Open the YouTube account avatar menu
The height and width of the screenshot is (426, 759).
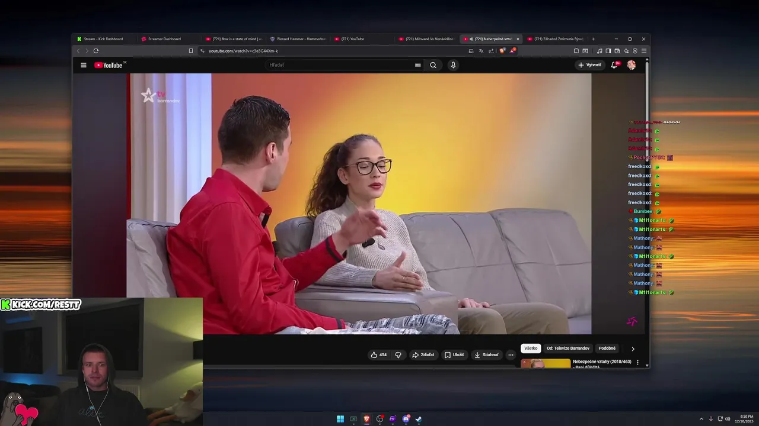pyautogui.click(x=632, y=65)
